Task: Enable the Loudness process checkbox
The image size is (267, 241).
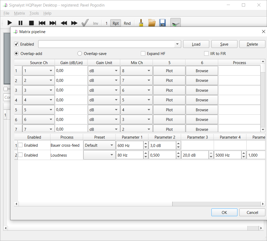Action: coord(20,155)
